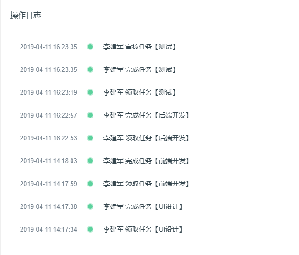Select entry 李建军 领取任务【UI设计】
The height and width of the screenshot is (255, 299).
click(x=143, y=229)
